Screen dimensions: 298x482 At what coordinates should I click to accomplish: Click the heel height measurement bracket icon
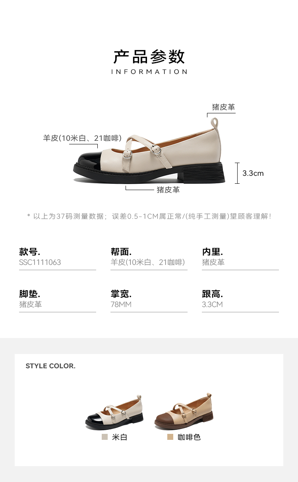click(x=237, y=173)
